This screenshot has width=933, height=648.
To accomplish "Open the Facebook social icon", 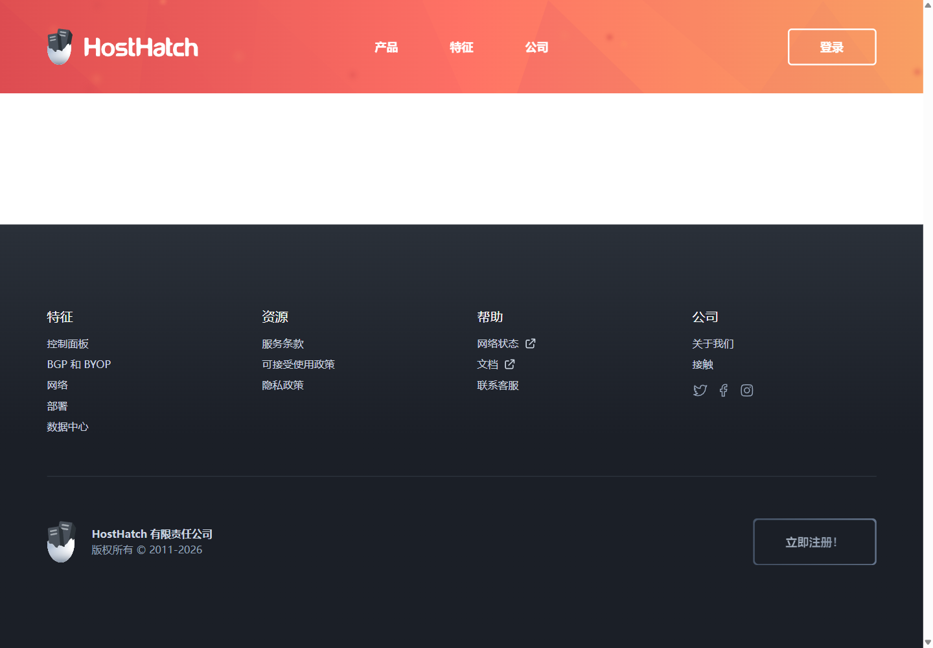I will click(724, 390).
